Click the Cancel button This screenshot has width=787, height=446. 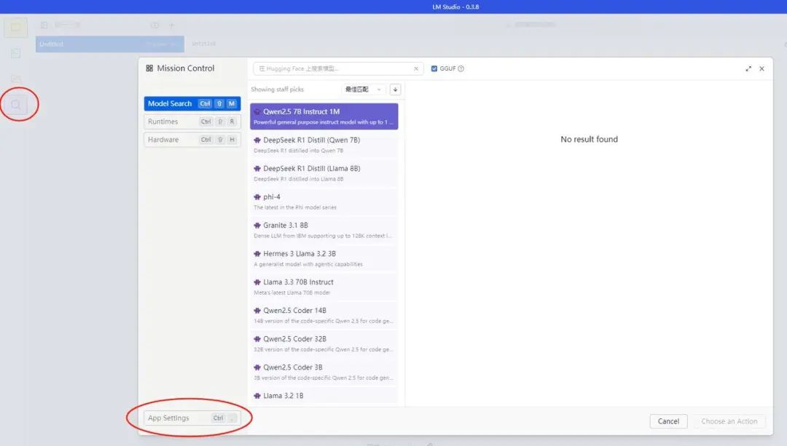668,421
